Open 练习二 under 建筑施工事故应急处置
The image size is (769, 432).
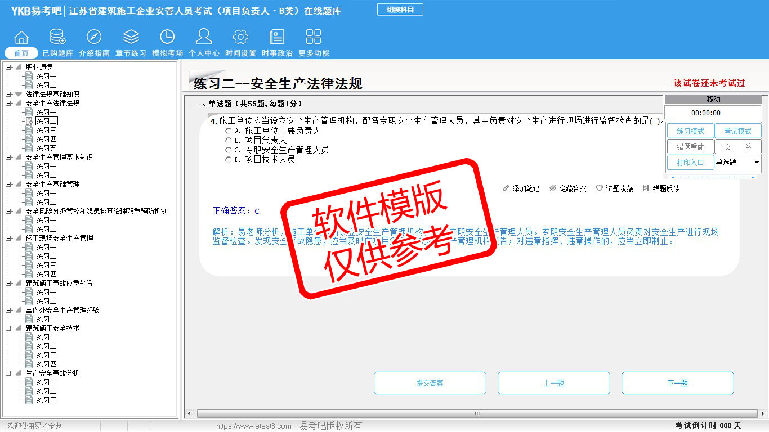pos(46,301)
